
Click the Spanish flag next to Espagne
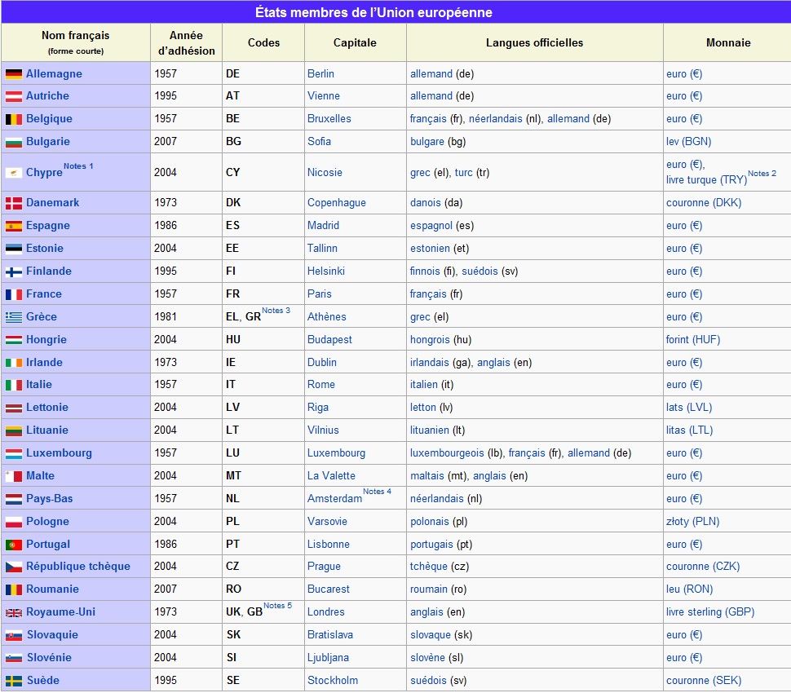[14, 226]
